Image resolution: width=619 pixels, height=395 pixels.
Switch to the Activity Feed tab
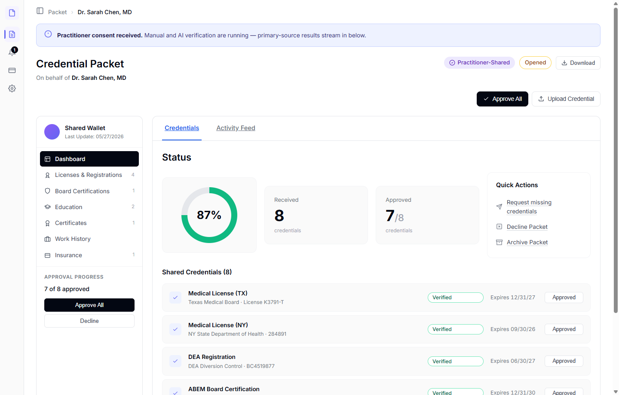coord(236,128)
